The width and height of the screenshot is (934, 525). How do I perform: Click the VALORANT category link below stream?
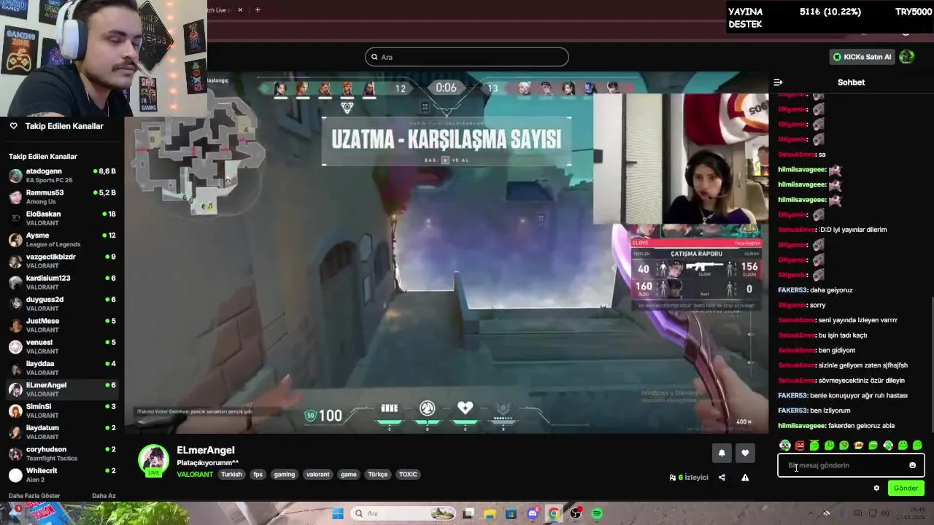click(x=195, y=475)
